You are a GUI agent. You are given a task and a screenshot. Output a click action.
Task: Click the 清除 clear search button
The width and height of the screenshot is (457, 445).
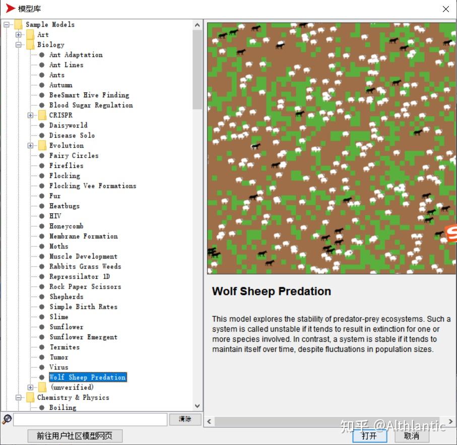click(x=185, y=420)
